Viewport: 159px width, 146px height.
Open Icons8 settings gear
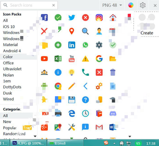pyautogui.click(x=143, y=5)
